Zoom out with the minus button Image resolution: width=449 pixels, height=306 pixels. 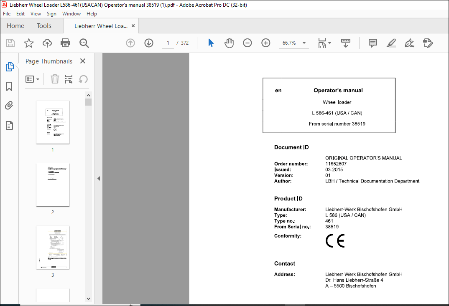click(x=247, y=43)
